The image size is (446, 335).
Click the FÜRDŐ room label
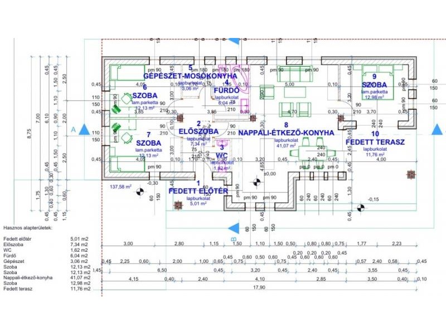coord(226,90)
